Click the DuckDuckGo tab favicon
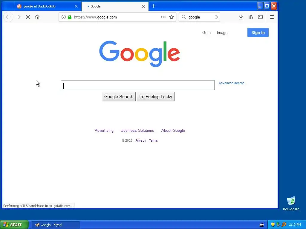306x229 pixels. coord(19,6)
